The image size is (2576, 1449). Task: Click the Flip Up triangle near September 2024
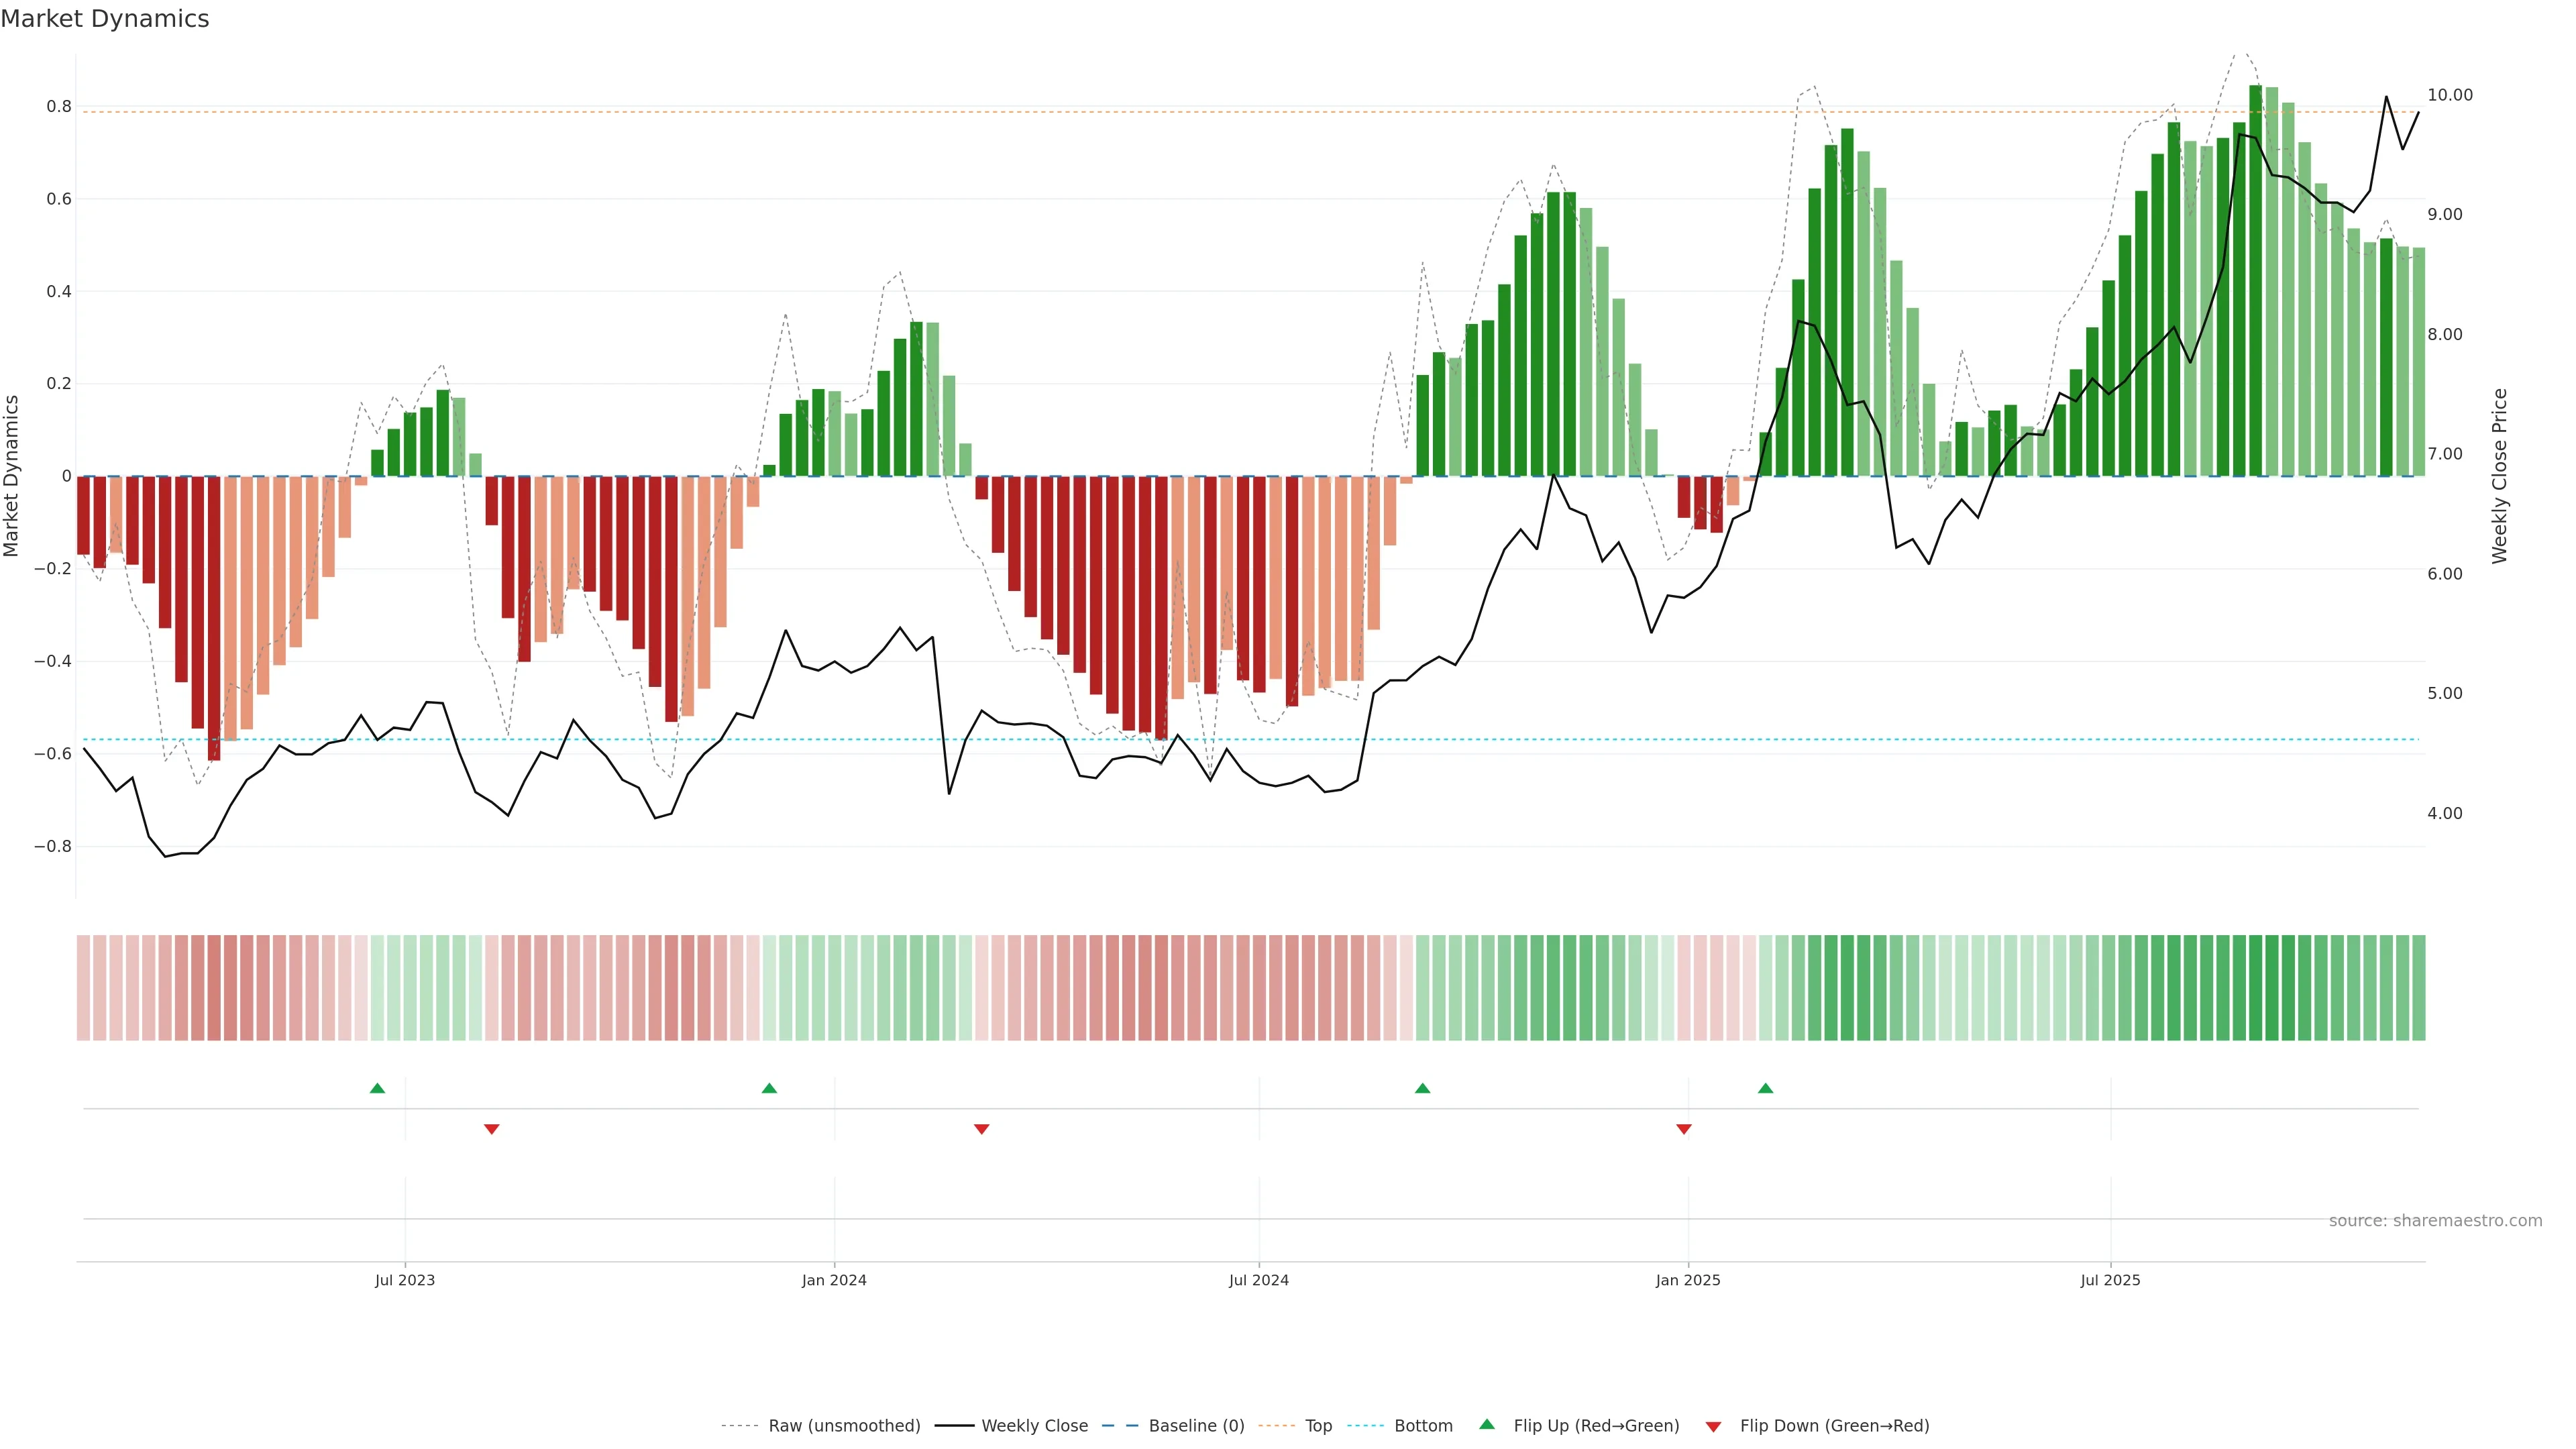pos(1422,1088)
